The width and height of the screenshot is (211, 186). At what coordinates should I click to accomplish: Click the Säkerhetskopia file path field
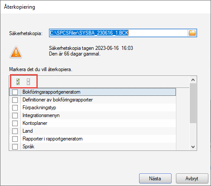[x=118, y=33]
